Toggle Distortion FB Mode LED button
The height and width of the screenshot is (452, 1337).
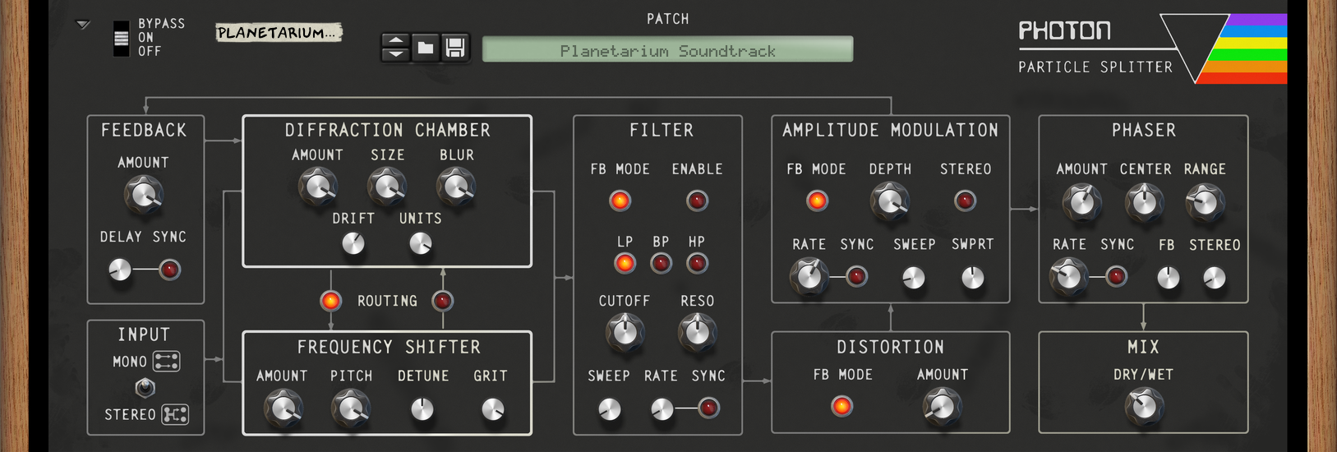tap(841, 406)
